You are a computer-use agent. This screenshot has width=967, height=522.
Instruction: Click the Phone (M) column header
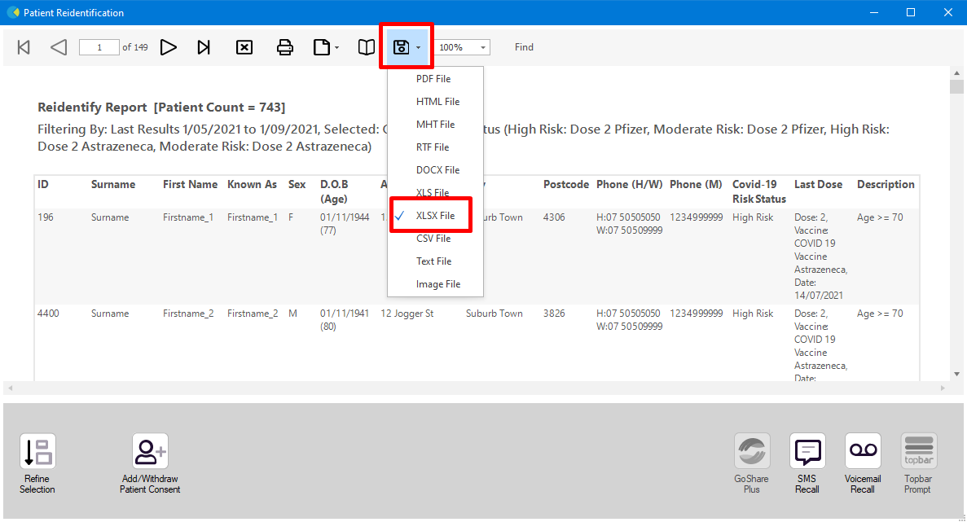(x=696, y=184)
